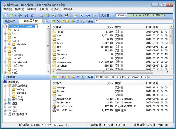Viewport: 176px width, 129px height.
Task: Expand the install.amd folder in ISO tree
Action: coord(5,62)
